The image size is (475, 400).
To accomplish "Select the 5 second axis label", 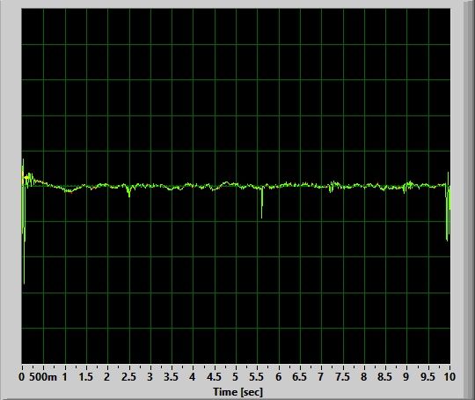I will pos(236,377).
